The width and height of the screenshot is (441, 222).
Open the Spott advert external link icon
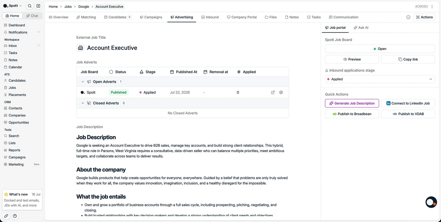tap(273, 92)
